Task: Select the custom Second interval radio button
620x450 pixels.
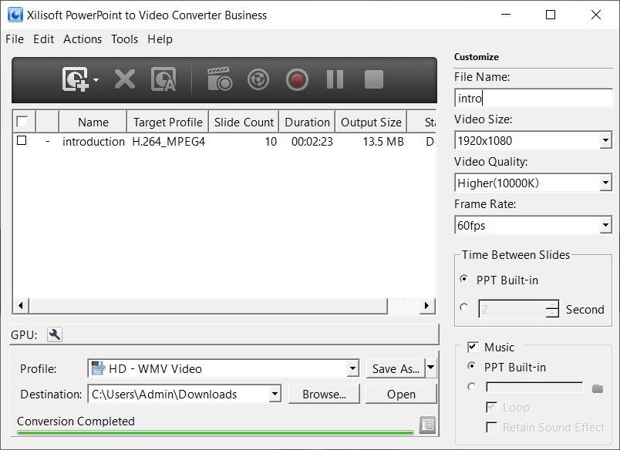Action: (464, 307)
